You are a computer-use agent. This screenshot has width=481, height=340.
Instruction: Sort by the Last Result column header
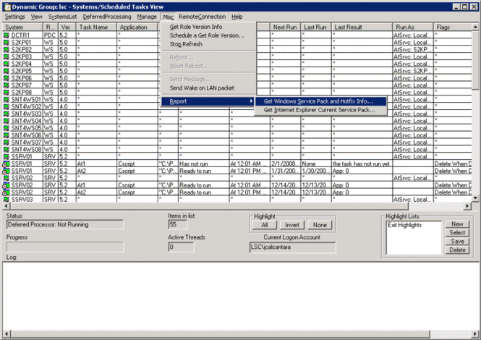(x=362, y=27)
